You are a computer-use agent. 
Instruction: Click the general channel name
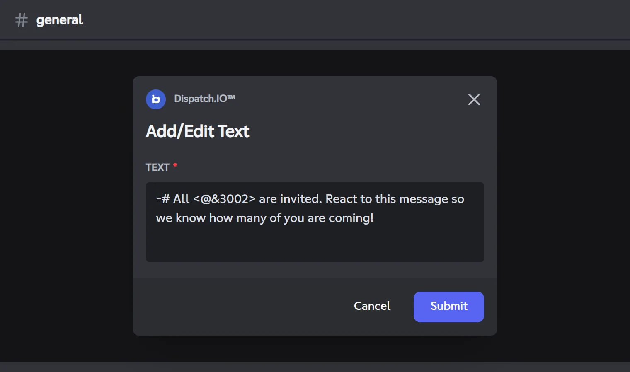[60, 20]
